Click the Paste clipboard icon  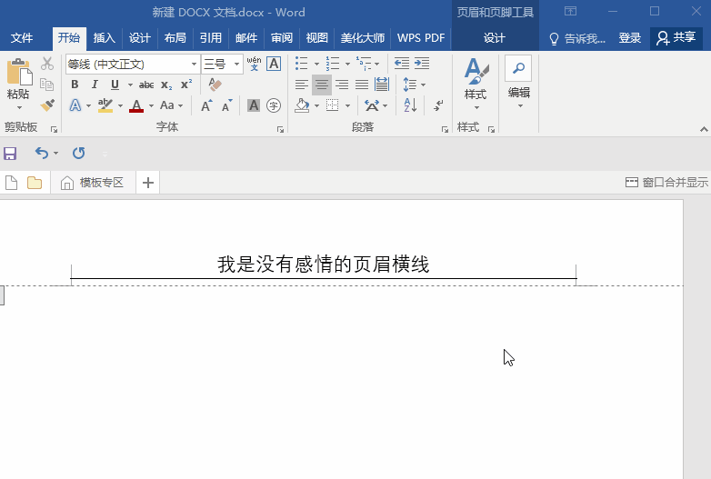pos(17,73)
